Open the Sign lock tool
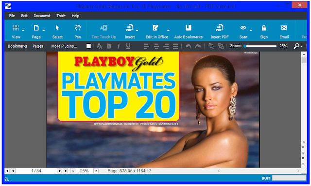This screenshot has height=186, width=311. pos(264,31)
